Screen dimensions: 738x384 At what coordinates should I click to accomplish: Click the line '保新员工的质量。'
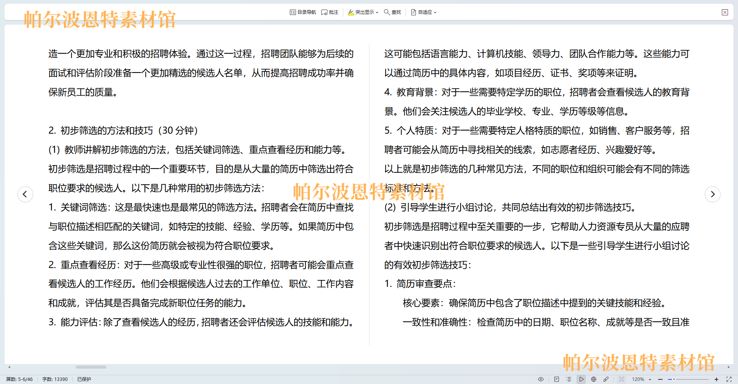coord(83,92)
